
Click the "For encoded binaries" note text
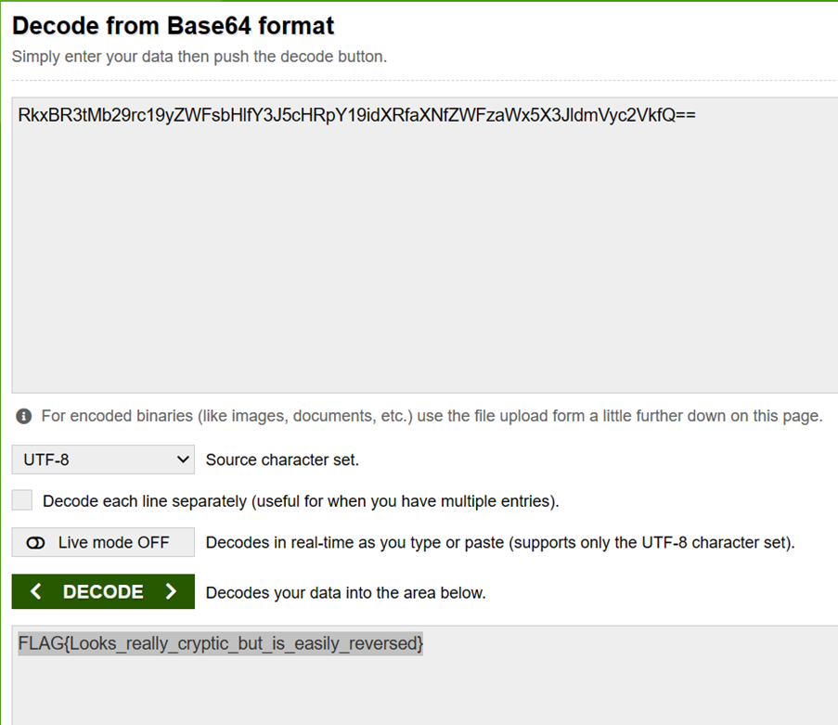[432, 416]
